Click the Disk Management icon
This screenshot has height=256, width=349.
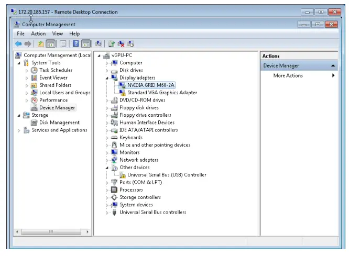click(34, 123)
